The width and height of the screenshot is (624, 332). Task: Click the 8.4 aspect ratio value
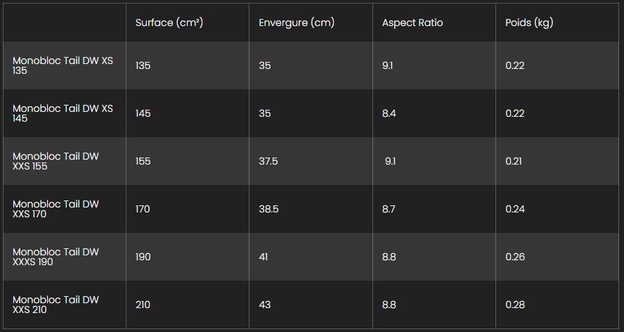click(389, 113)
